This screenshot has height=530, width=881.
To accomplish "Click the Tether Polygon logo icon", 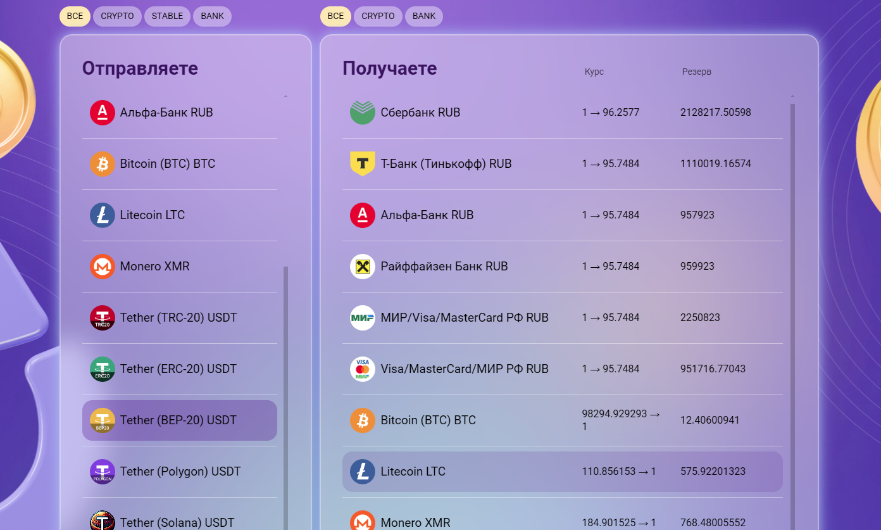I will coord(102,472).
